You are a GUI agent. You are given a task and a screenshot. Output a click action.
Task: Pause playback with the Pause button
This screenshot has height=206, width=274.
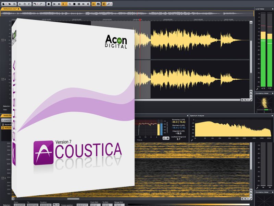click(x=79, y=4)
